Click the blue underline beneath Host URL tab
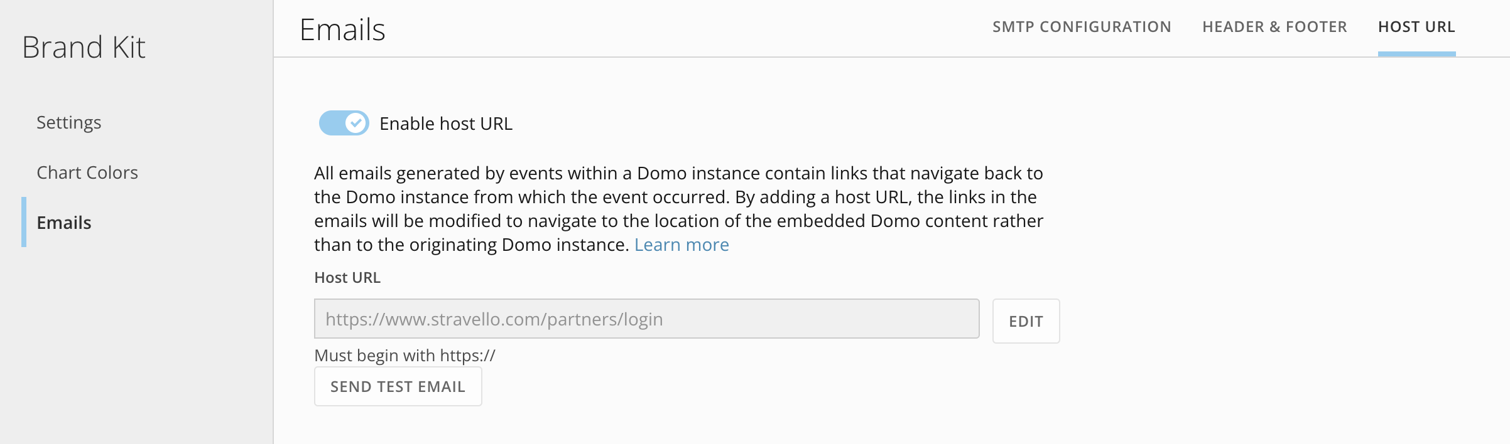The image size is (1510, 444). click(1416, 54)
